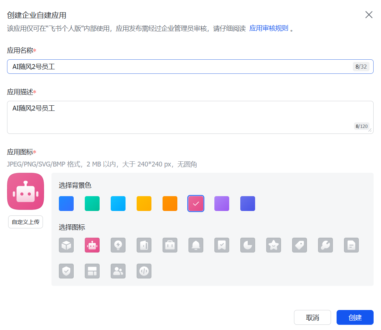Select the light purple background color
Image resolution: width=381 pixels, height=330 pixels.
click(x=222, y=204)
